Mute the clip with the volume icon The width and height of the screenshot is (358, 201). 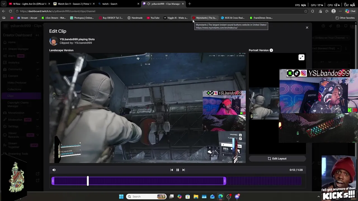54,170
